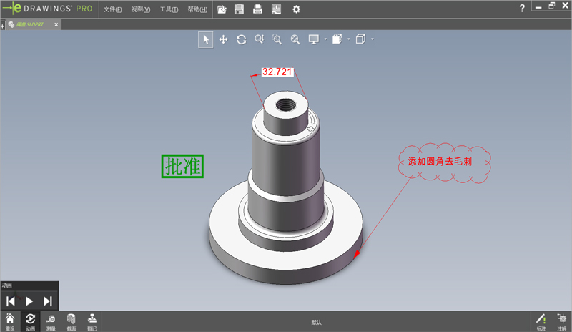Image resolution: width=572 pixels, height=332 pixels.
Task: Skip to the next animation view
Action: tap(48, 301)
